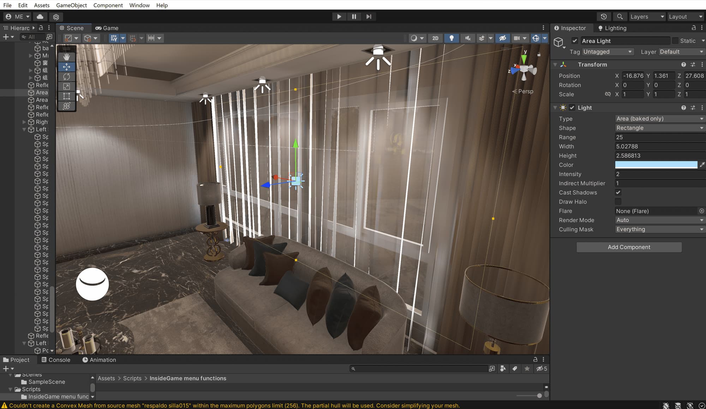Open the Undo History button
The image size is (706, 409).
[x=604, y=17]
